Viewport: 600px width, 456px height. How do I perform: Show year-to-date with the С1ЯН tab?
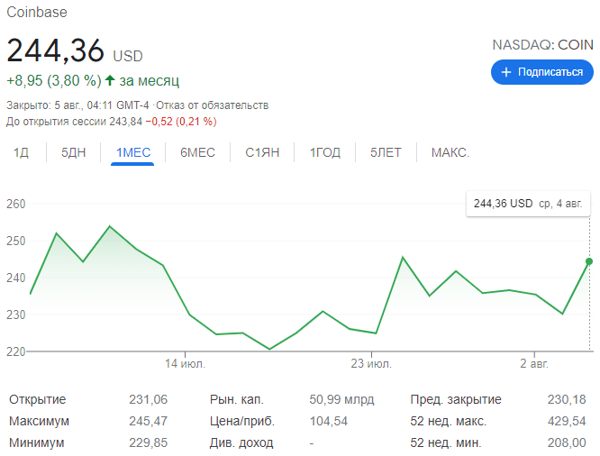(x=262, y=152)
